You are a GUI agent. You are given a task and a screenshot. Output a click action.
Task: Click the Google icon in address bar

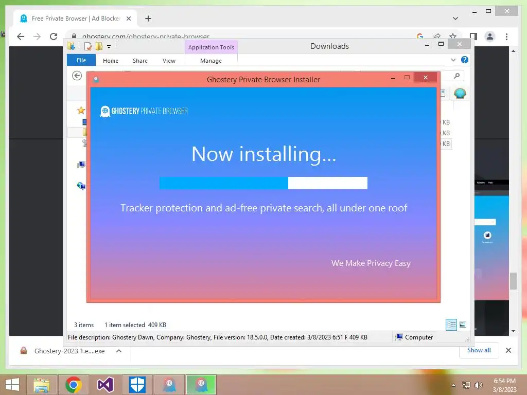point(420,37)
